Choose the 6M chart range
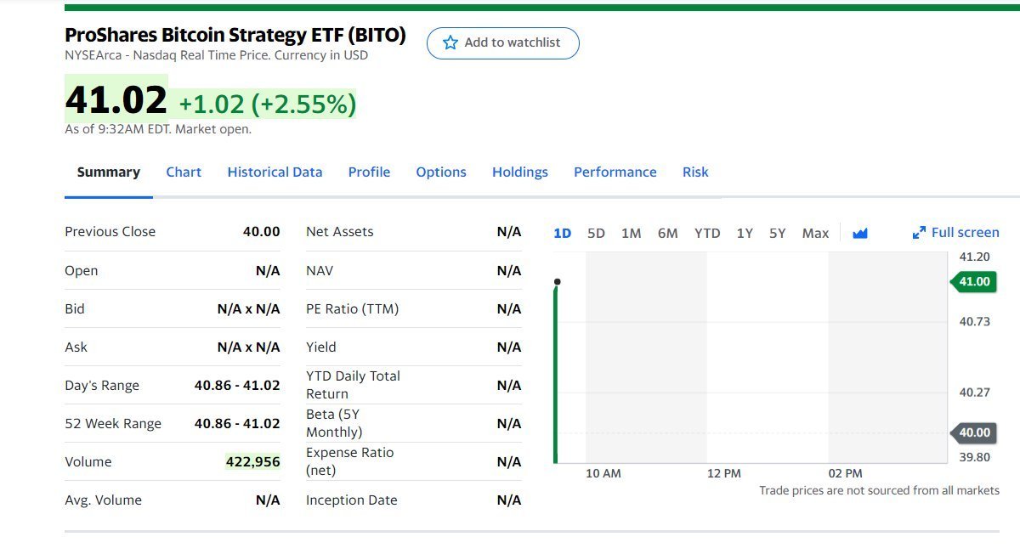1020x548 pixels. pos(667,233)
